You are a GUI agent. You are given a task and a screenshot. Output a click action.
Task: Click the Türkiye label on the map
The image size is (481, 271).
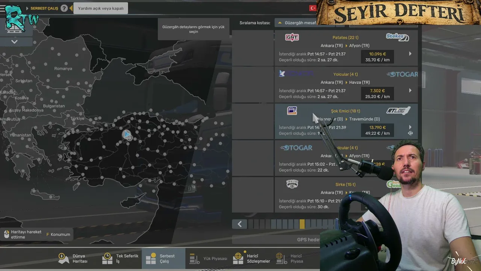[78, 119]
